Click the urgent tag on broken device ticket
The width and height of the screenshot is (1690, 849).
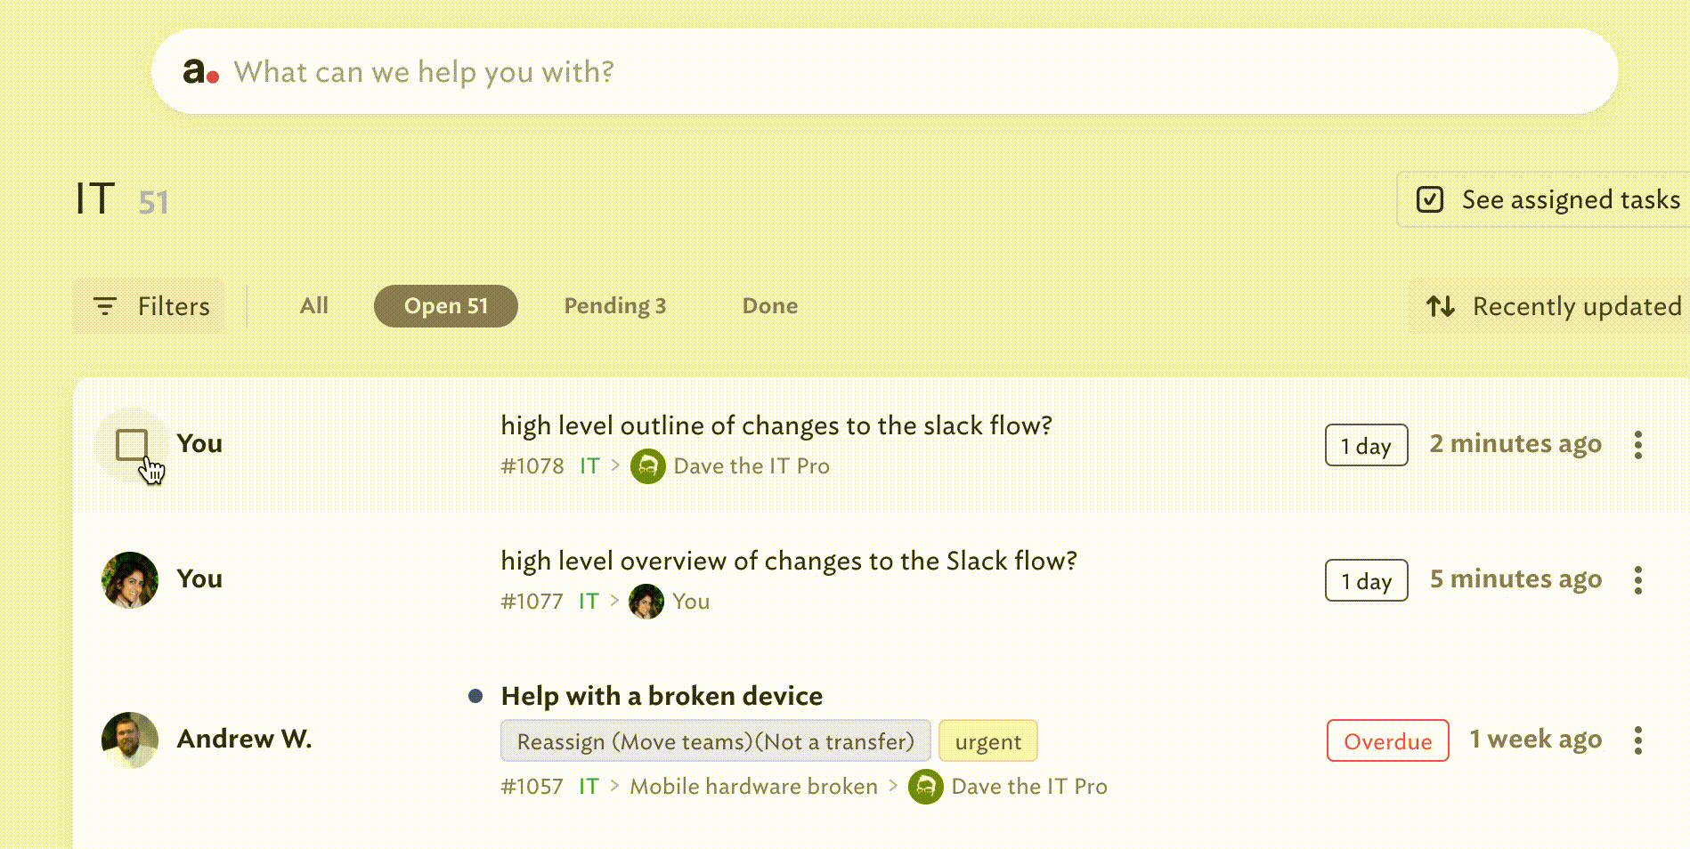point(988,741)
